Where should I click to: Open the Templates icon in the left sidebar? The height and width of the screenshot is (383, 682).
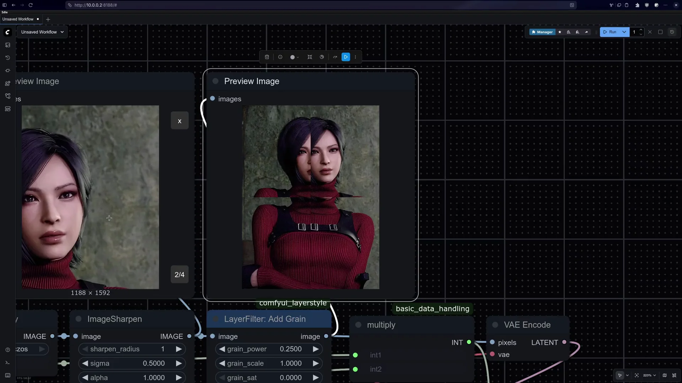tap(7, 109)
